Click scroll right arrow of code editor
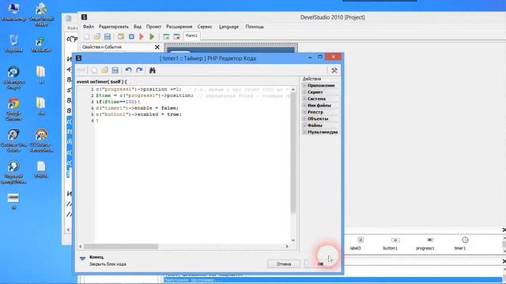This screenshot has width=506, height=284. pyautogui.click(x=287, y=247)
